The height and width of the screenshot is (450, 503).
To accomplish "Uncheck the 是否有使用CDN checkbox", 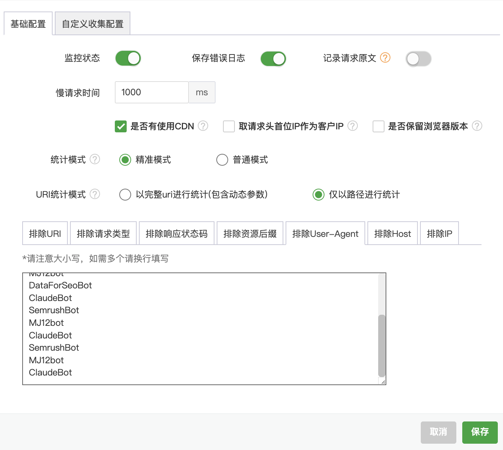I will tap(121, 126).
